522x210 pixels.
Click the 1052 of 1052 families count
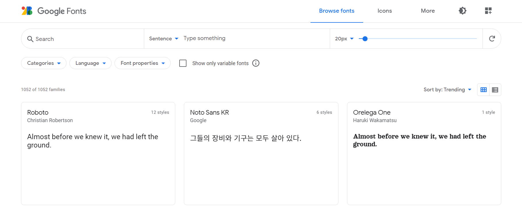43,90
